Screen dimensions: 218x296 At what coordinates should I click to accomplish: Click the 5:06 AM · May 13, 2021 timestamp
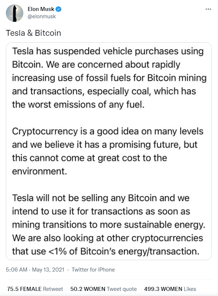tap(35, 270)
